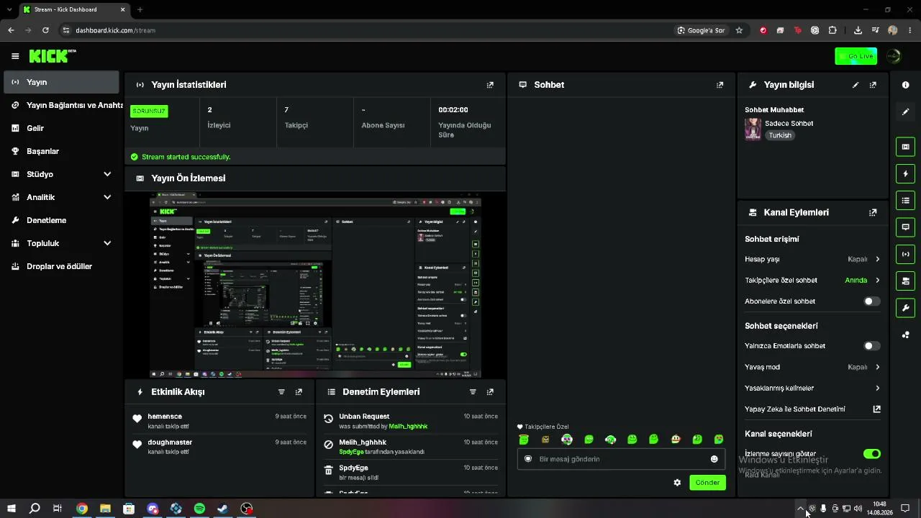Pop out the Etkinlik Akışı panel
The image size is (921, 518).
click(299, 392)
